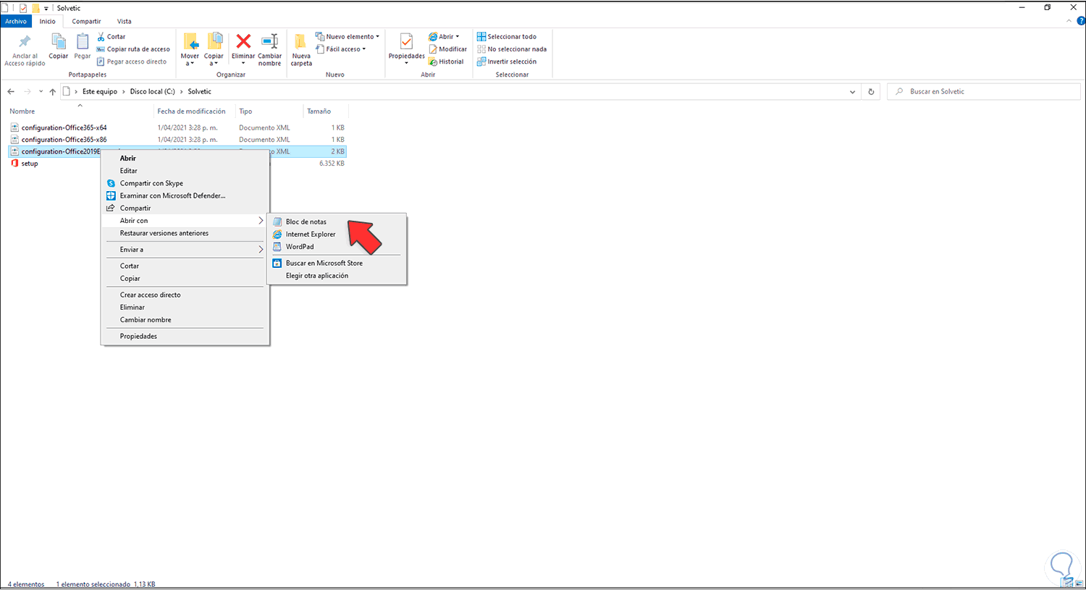Click Pegar acceso directo in ribbon
Viewport: 1086px width, 590px height.
tap(132, 62)
